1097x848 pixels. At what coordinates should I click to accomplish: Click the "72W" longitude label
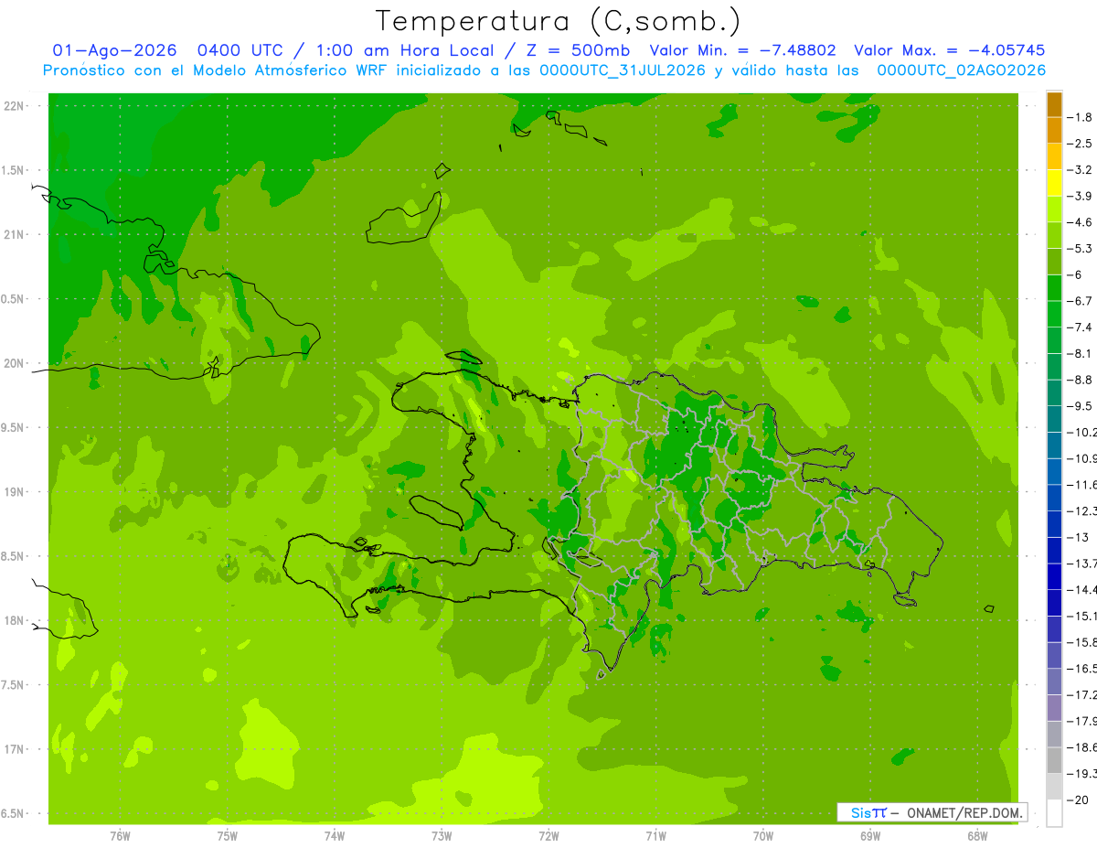(x=548, y=836)
